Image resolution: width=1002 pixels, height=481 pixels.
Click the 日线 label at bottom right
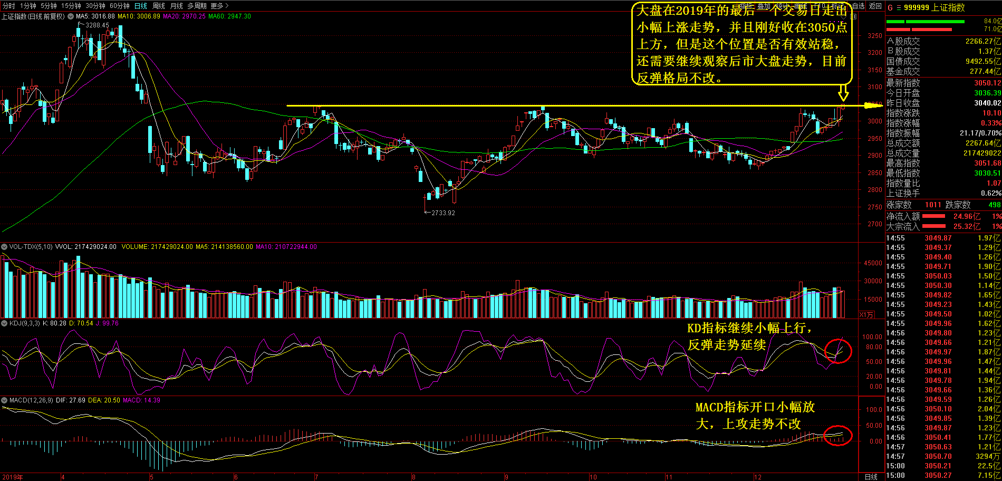(871, 477)
